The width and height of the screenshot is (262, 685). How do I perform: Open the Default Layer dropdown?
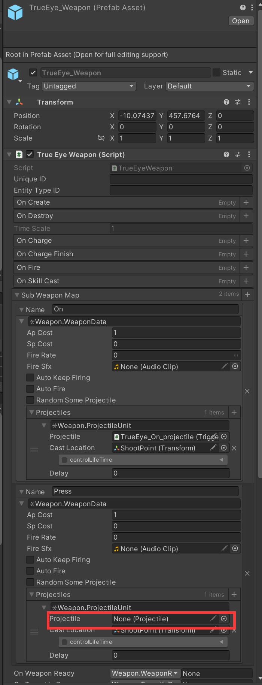click(209, 86)
